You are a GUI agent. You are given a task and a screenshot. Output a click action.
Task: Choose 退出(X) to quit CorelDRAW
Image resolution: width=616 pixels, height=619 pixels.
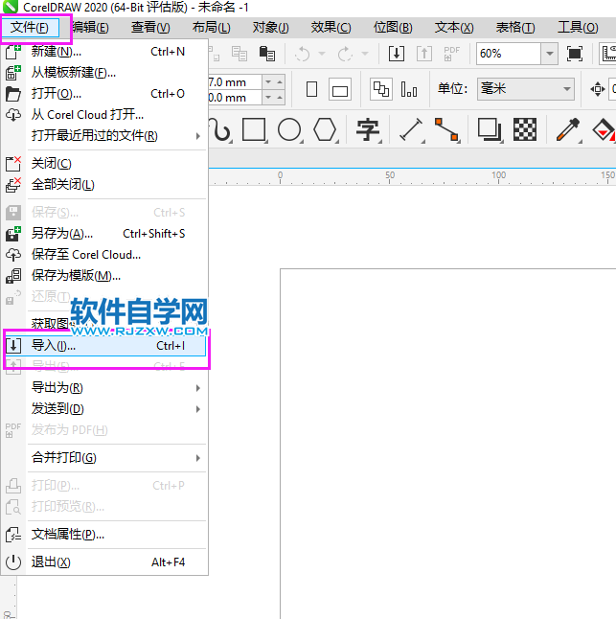click(x=105, y=562)
